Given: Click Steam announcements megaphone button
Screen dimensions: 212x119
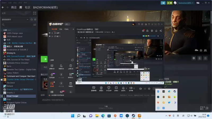Looking at the screenshot, I should [163, 3].
